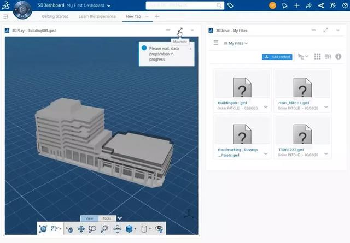The image size is (350, 243).
Task: Expand the T30R1227.gml actions chevron
Action: 326,153
